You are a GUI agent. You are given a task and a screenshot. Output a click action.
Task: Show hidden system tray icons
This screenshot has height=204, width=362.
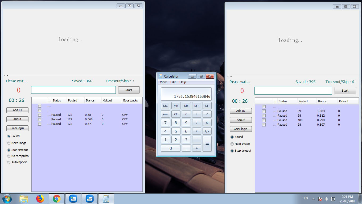coord(313,199)
